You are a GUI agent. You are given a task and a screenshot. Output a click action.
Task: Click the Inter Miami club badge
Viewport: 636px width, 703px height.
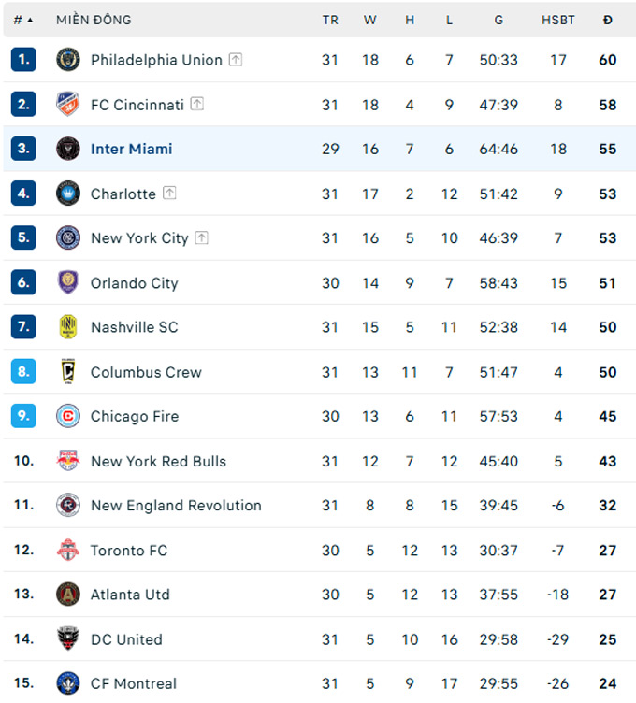(67, 149)
